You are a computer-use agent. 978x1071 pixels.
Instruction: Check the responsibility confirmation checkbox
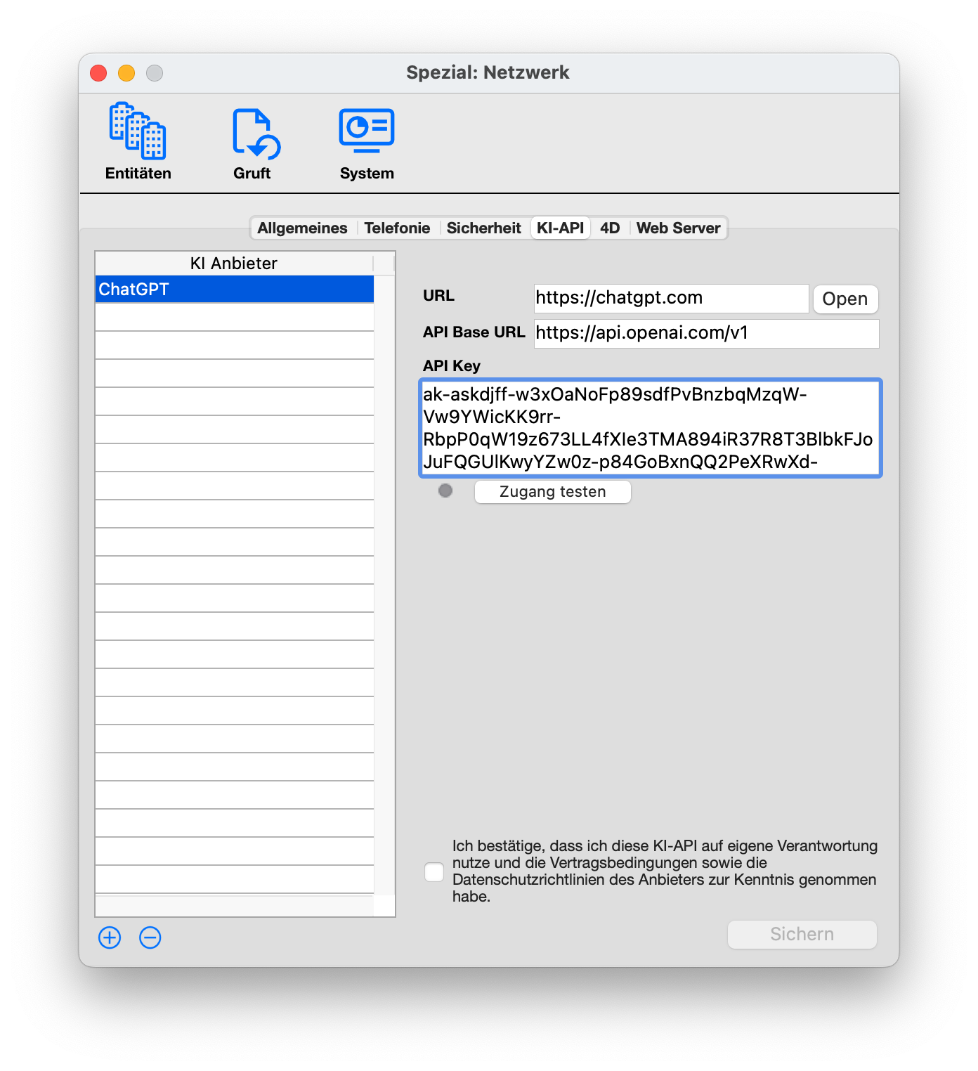pos(434,872)
